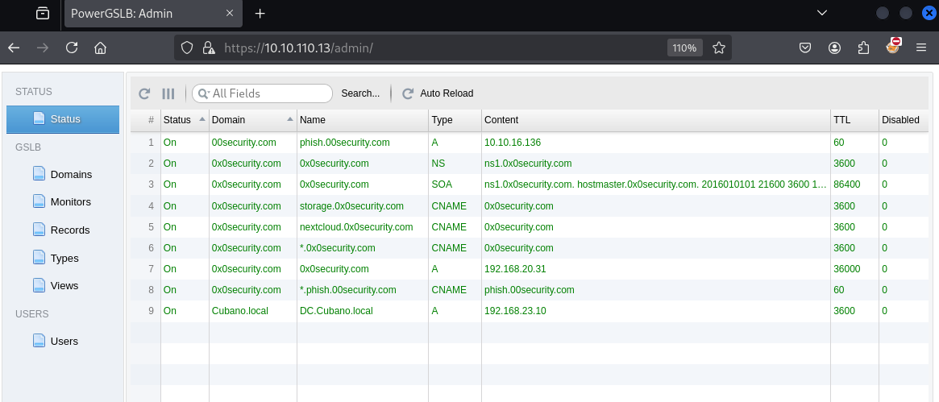Click the magnifier icon in search box
The height and width of the screenshot is (402, 939).
click(x=202, y=93)
